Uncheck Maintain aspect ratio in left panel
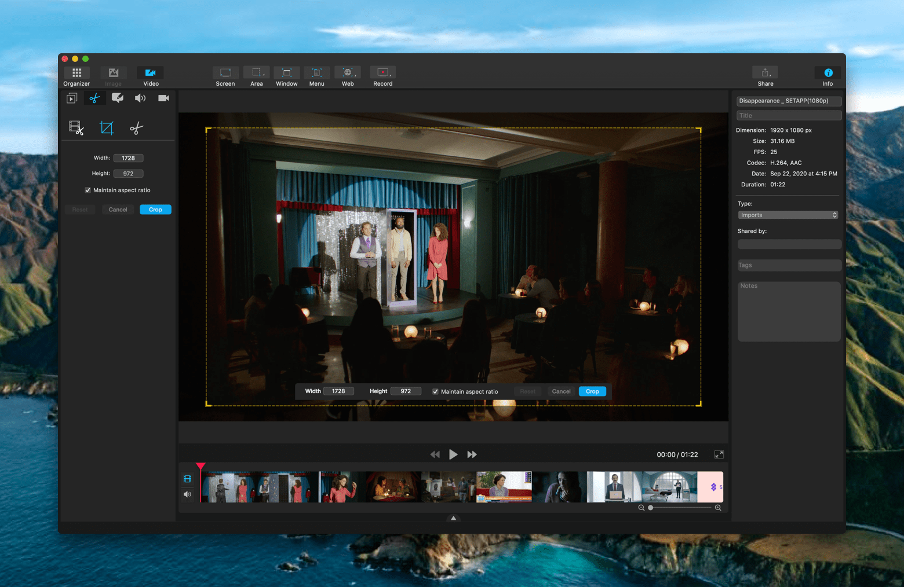The width and height of the screenshot is (904, 587). click(x=88, y=190)
